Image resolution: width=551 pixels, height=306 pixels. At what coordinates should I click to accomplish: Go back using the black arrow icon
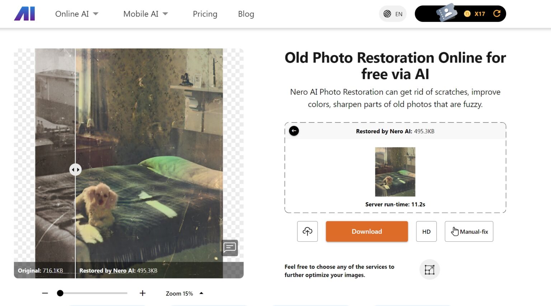point(293,131)
